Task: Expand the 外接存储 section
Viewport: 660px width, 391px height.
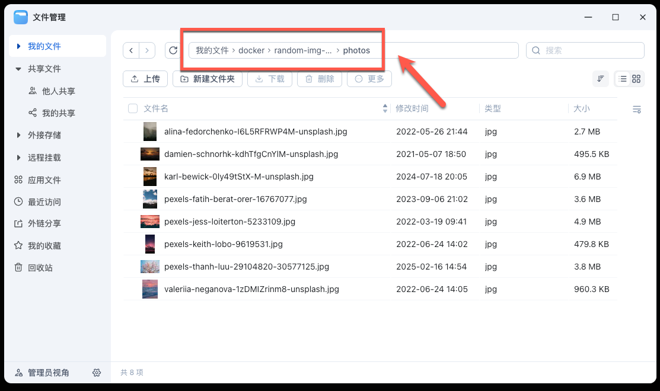Action: point(18,133)
